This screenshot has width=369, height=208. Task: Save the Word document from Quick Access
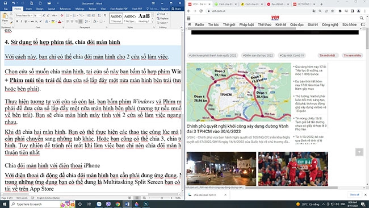(x=5, y=3)
